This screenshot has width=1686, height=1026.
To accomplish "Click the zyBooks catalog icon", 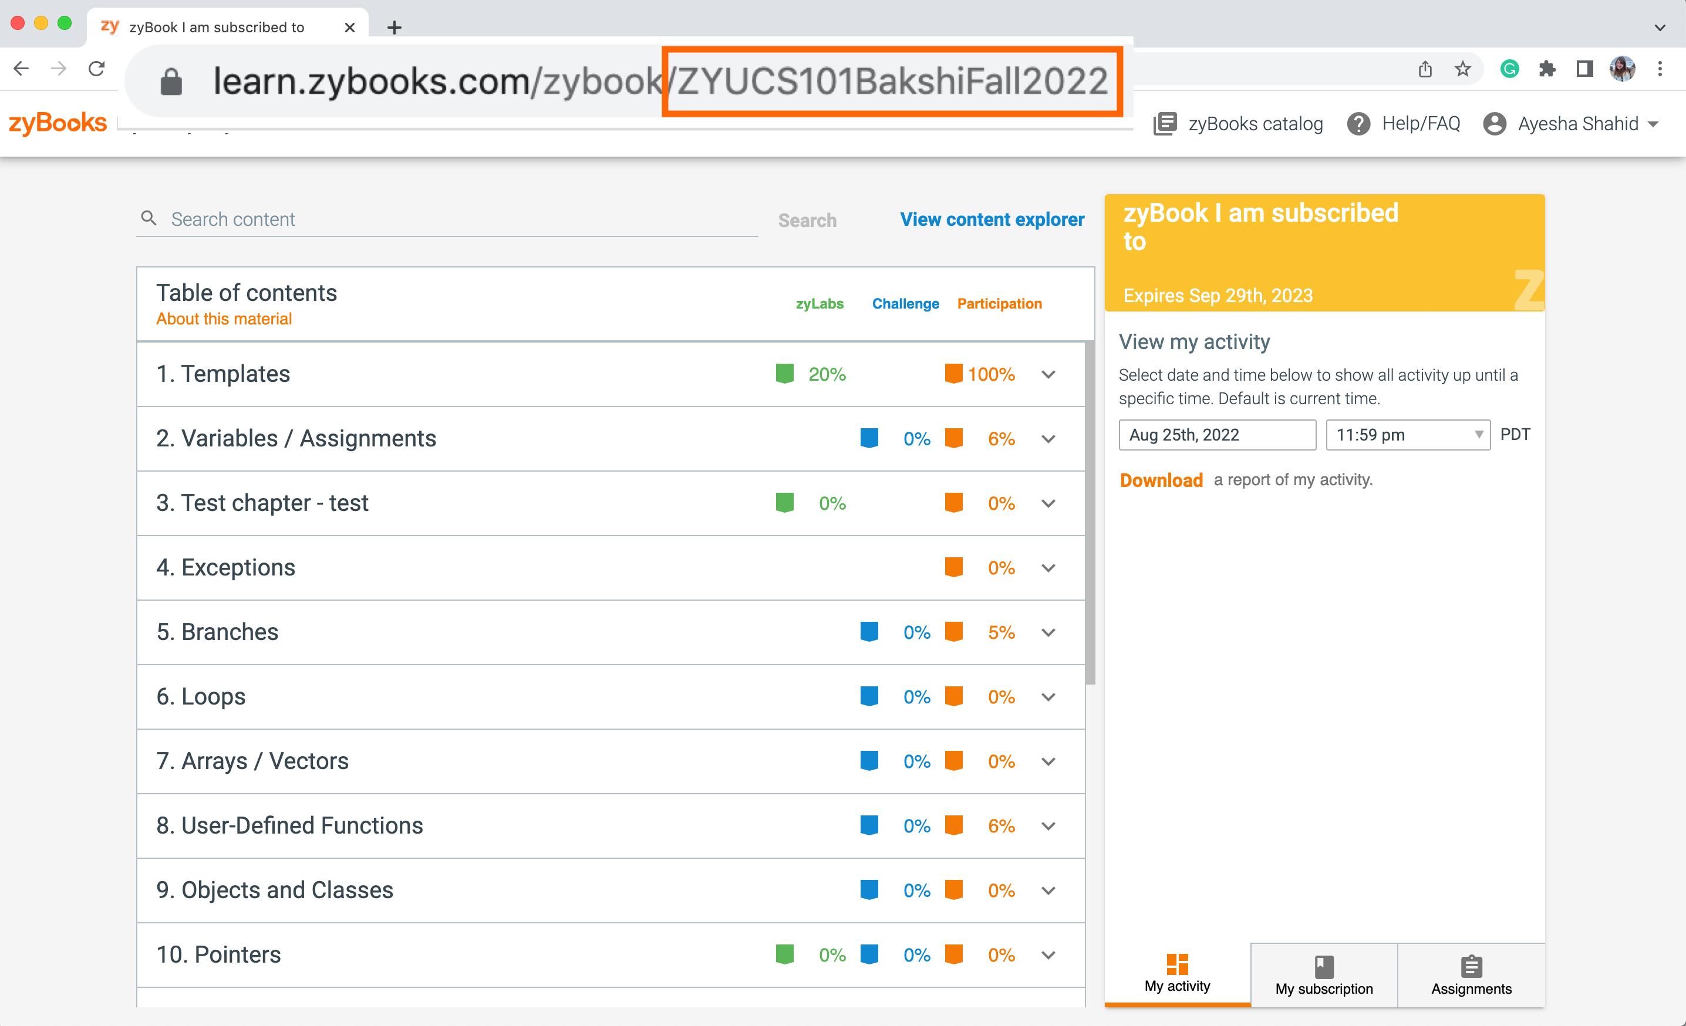I will (x=1164, y=124).
